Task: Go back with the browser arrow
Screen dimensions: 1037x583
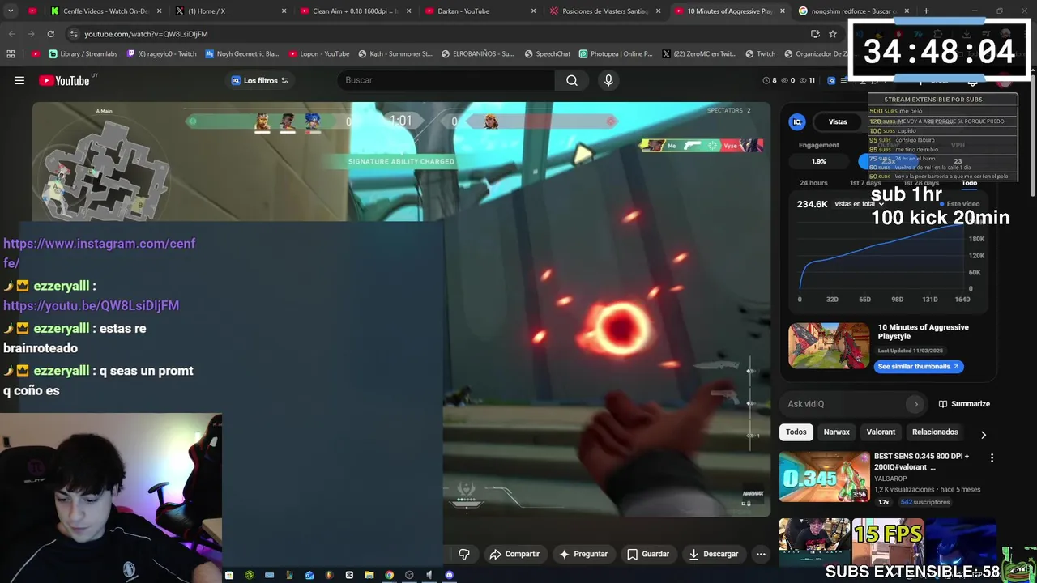Action: 11,34
